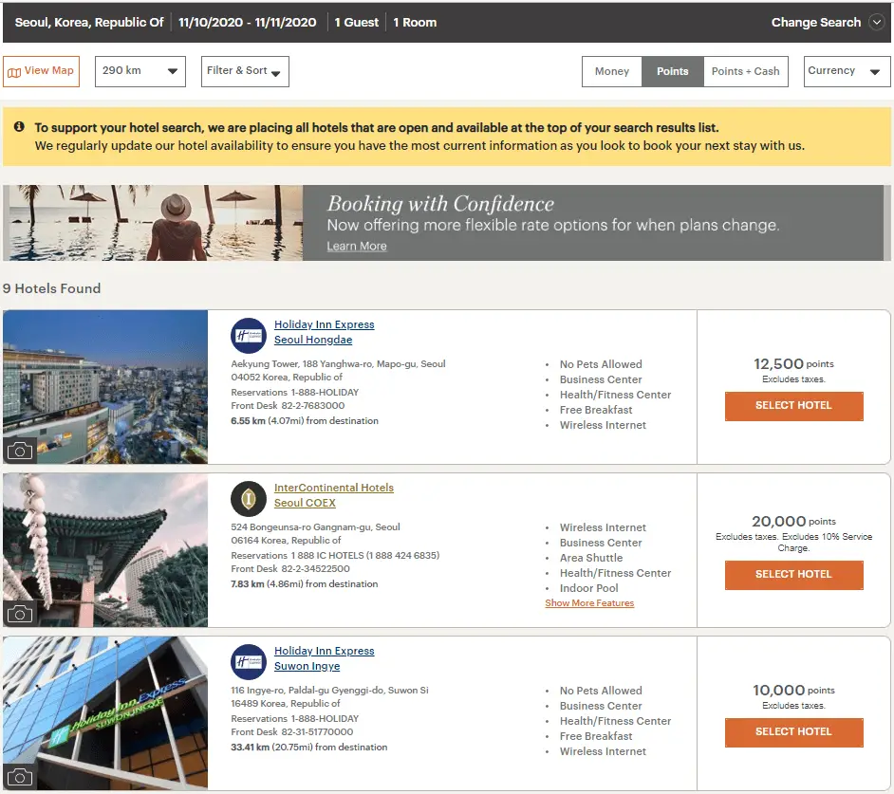
Task: Expand the Filter & Sort menu
Action: coord(245,71)
